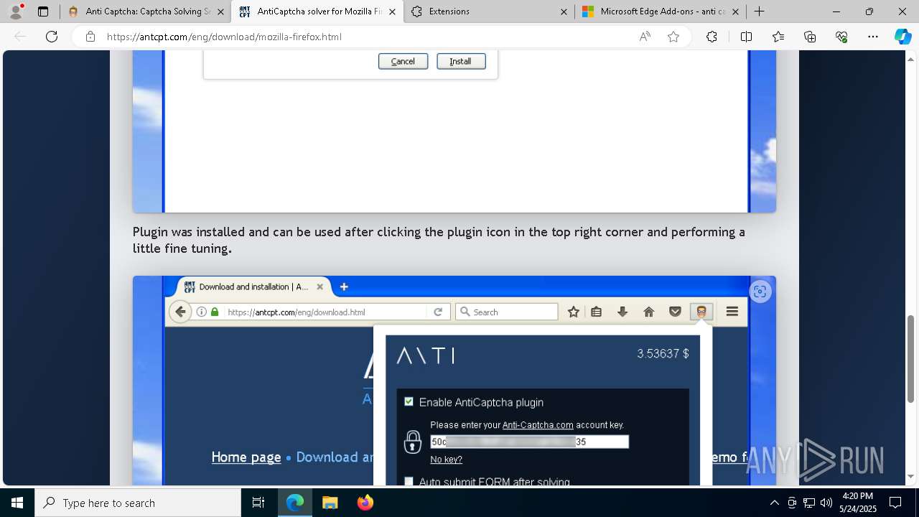Open Read aloud feature
Viewport: 919px width, 517px height.
[x=645, y=37]
